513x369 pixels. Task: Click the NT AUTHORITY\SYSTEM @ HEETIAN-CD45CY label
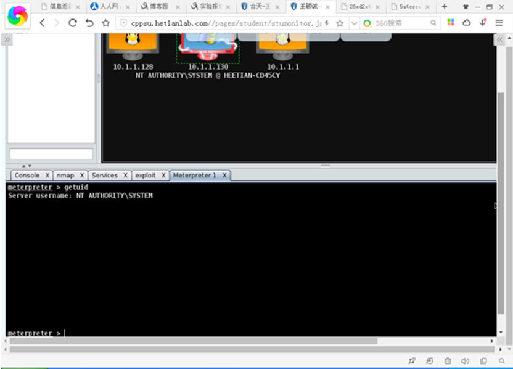click(208, 76)
